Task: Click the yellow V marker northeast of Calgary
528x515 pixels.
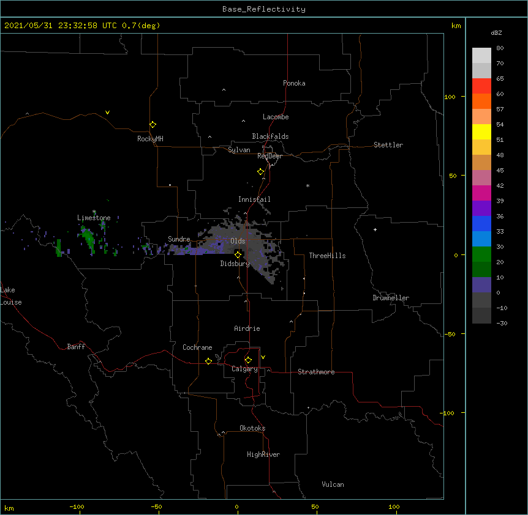Action: click(263, 357)
